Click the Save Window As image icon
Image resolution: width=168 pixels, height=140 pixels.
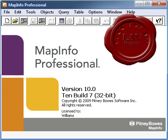coord(62,21)
